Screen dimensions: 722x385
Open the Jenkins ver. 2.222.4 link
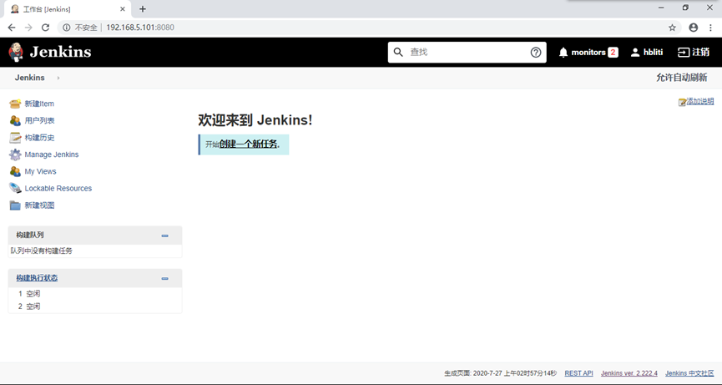pos(629,373)
